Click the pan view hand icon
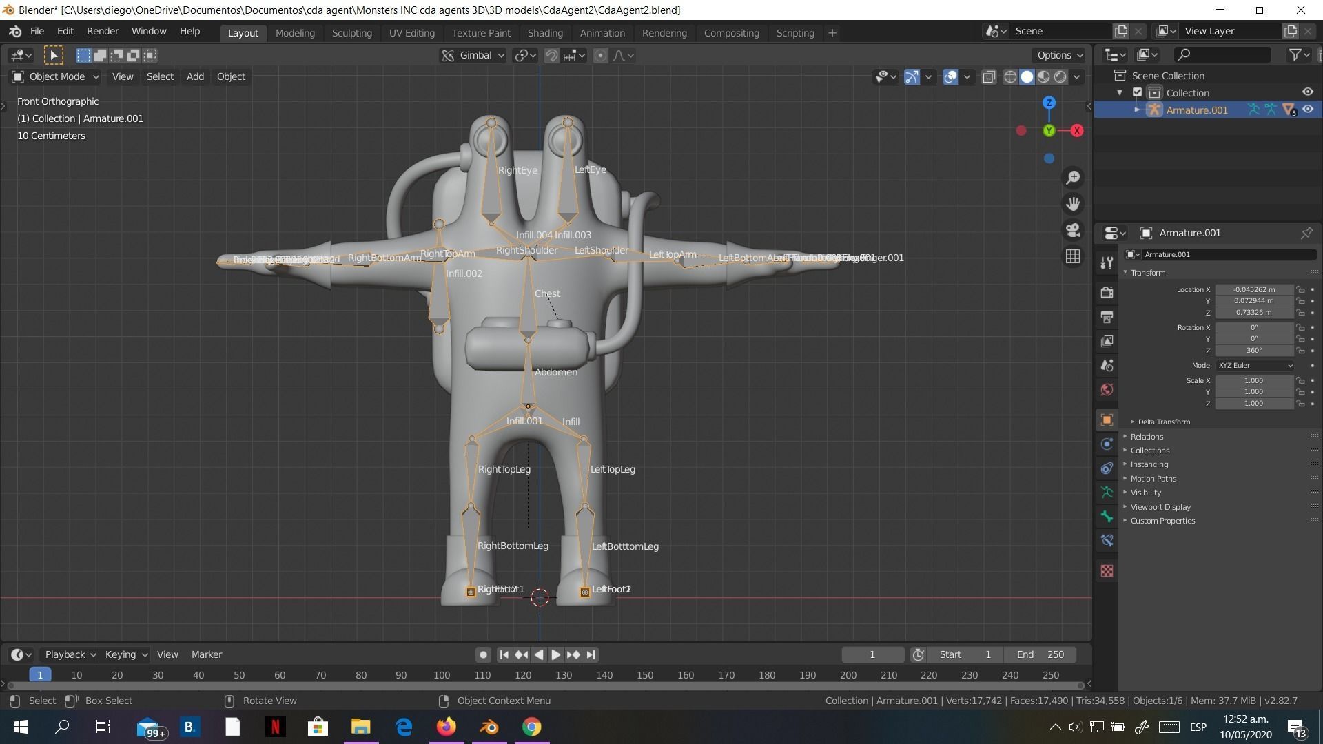This screenshot has width=1323, height=744. coord(1073,204)
